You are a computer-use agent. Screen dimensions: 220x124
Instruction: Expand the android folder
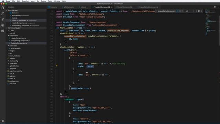point(12,33)
